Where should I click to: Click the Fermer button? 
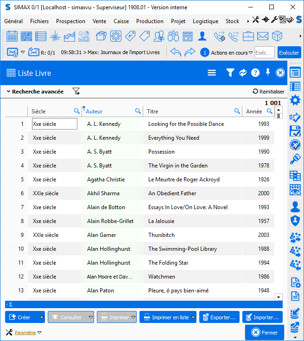tap(264, 332)
